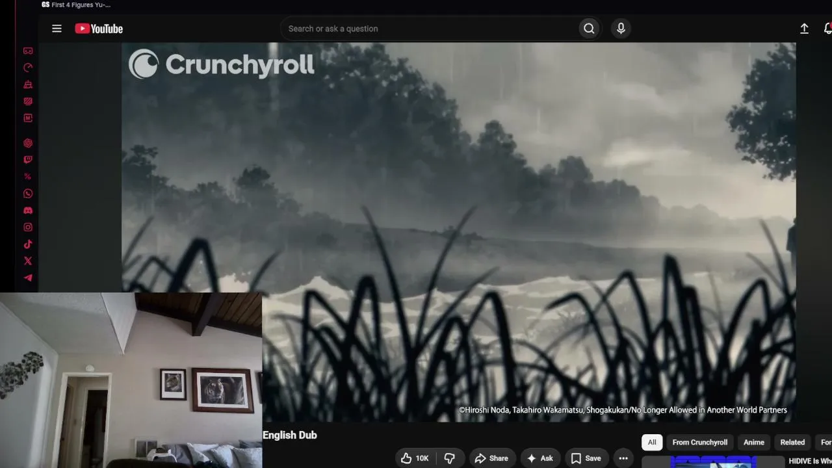
Task: Open Instagram from the browser sidebar
Action: pos(28,227)
